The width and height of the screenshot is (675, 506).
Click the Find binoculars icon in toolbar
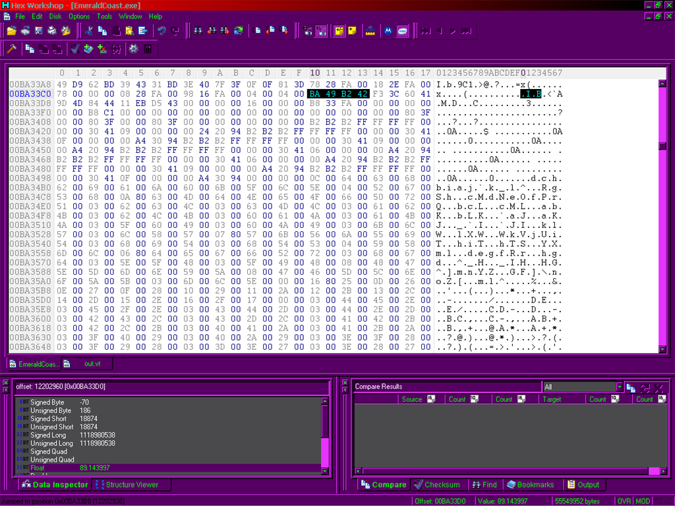[198, 31]
